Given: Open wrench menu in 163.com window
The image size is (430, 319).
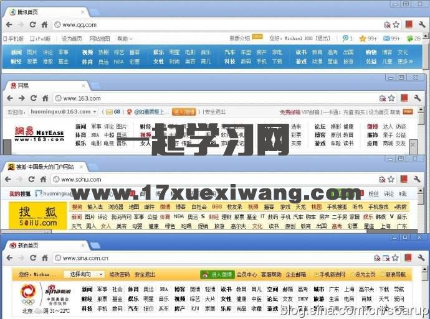Looking at the screenshot, I should coord(418,98).
